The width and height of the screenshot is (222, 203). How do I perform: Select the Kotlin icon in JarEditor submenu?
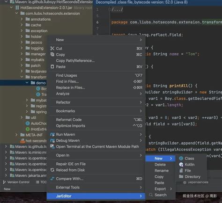coord(181,165)
